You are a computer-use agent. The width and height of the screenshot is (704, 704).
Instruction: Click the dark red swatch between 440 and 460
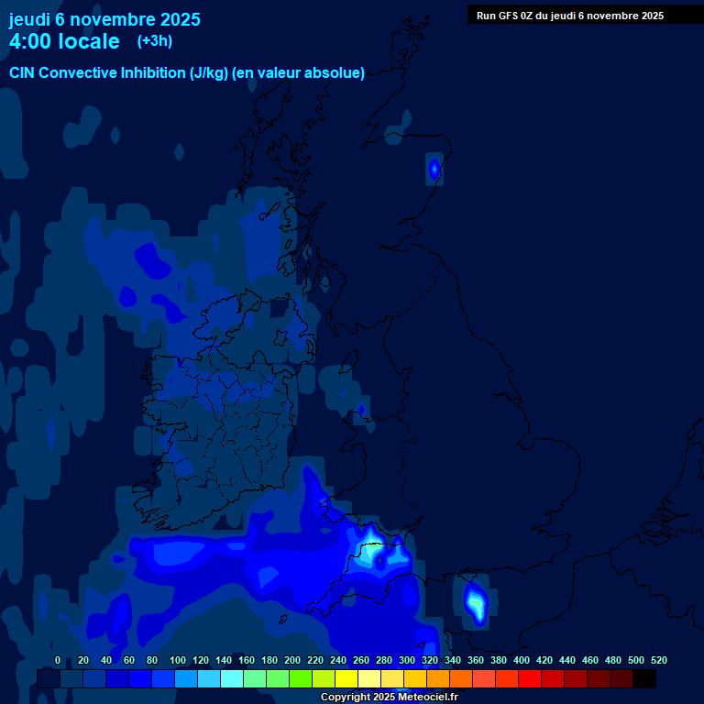576,678
